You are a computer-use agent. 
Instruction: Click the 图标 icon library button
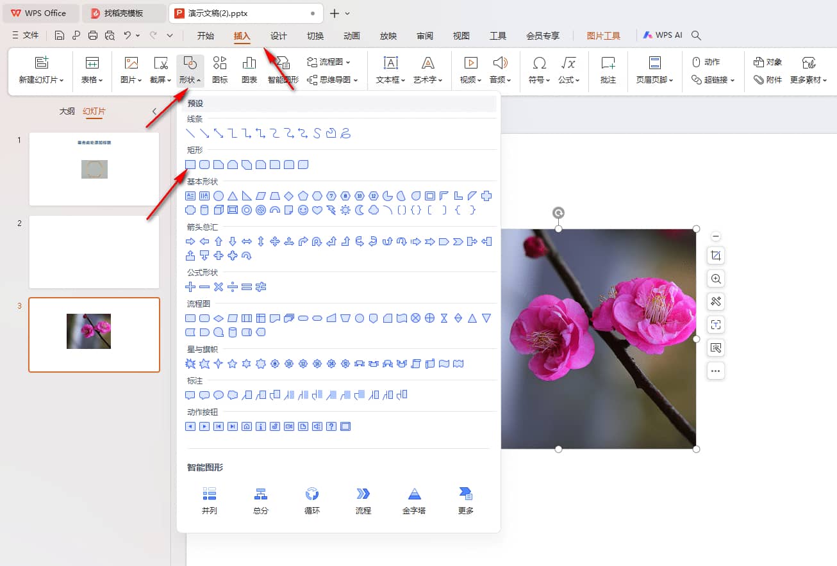tap(220, 70)
